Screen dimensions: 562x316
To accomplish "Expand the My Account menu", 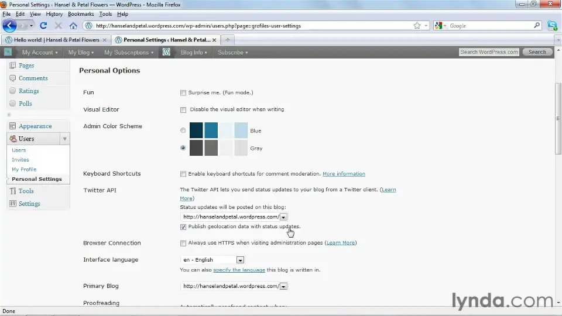I will pos(39,52).
